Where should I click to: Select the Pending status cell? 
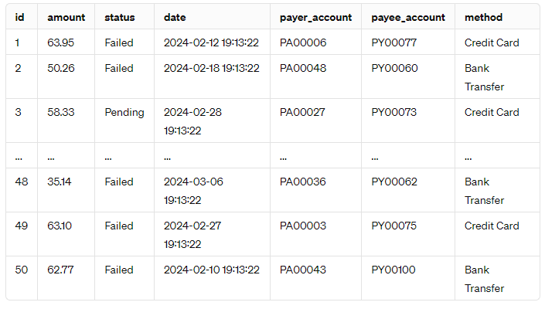[124, 113]
